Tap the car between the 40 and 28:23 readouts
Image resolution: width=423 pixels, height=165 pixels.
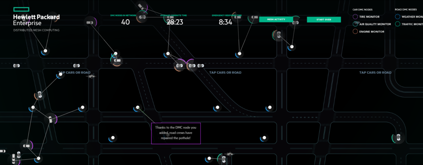(x=143, y=17)
